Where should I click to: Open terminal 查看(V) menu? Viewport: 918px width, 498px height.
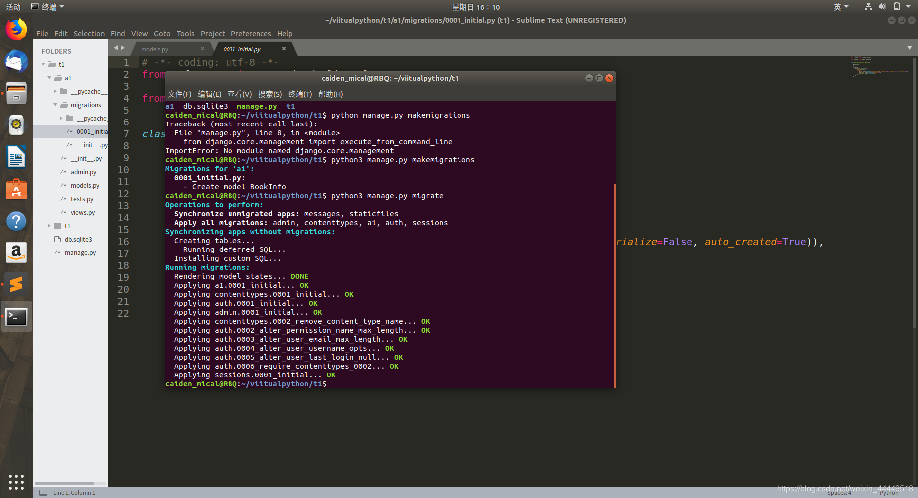(x=240, y=94)
